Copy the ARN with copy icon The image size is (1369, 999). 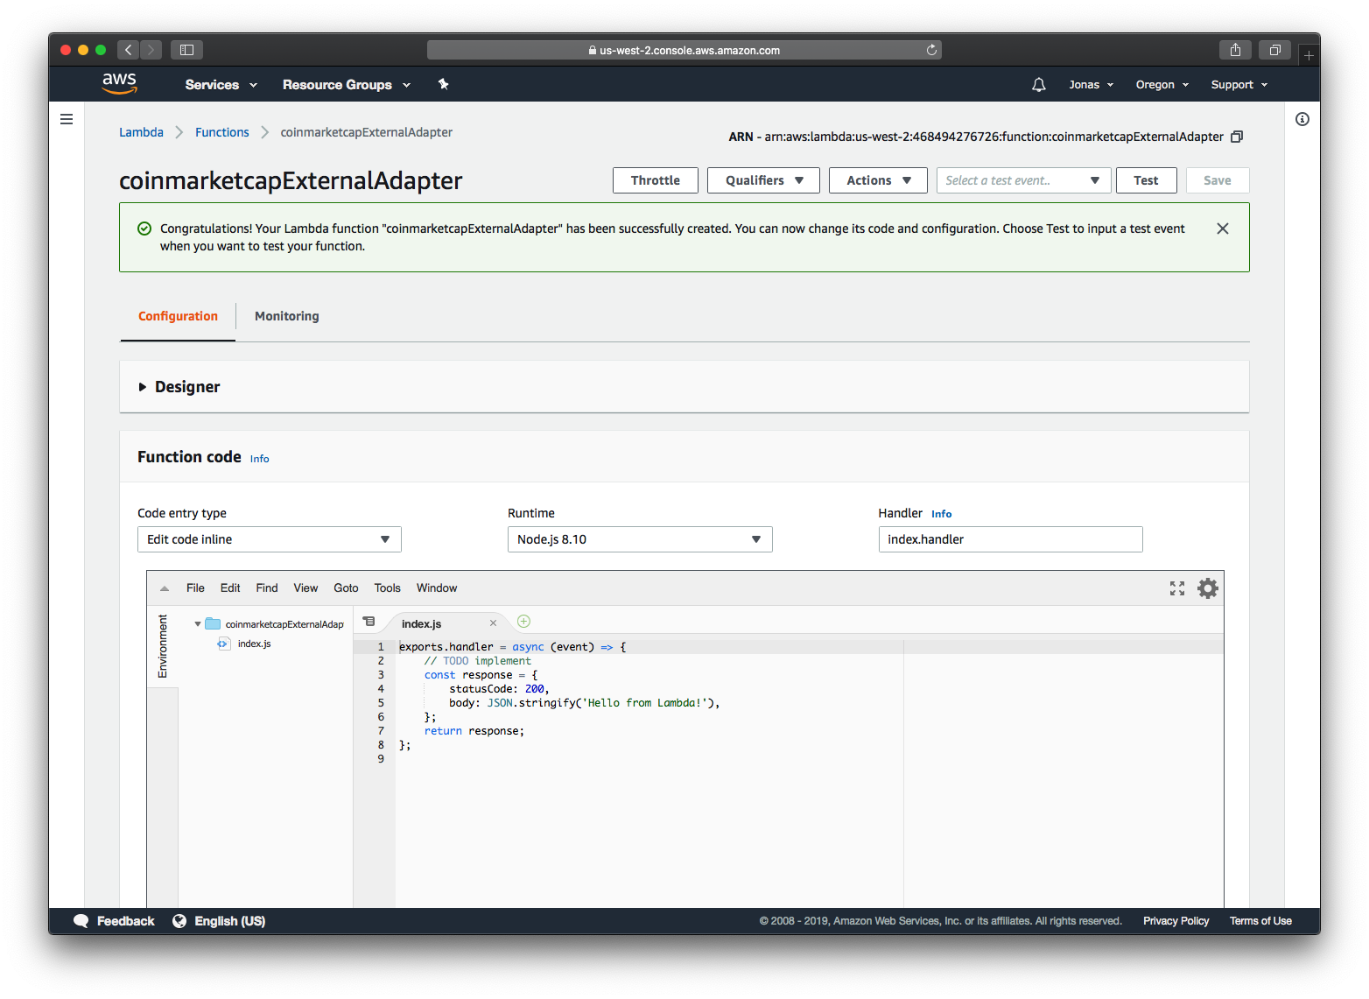[1237, 137]
